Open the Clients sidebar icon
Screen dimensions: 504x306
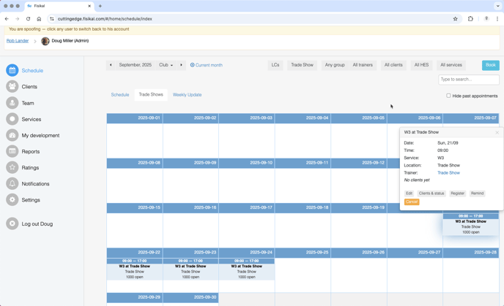click(12, 86)
